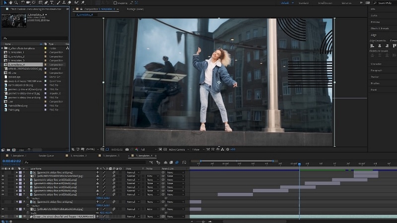Screen dimensions: 397x223
Task: Open layer 9 track matte dropdown
Action: [153, 209]
